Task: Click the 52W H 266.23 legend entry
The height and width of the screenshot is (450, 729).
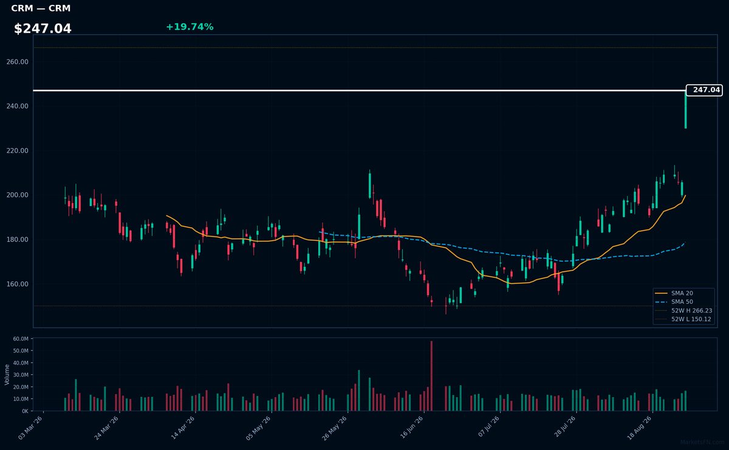Action: (683, 311)
